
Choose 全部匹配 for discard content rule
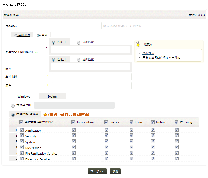click(79, 43)
